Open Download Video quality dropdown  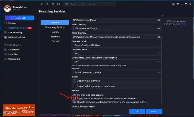(116, 54)
